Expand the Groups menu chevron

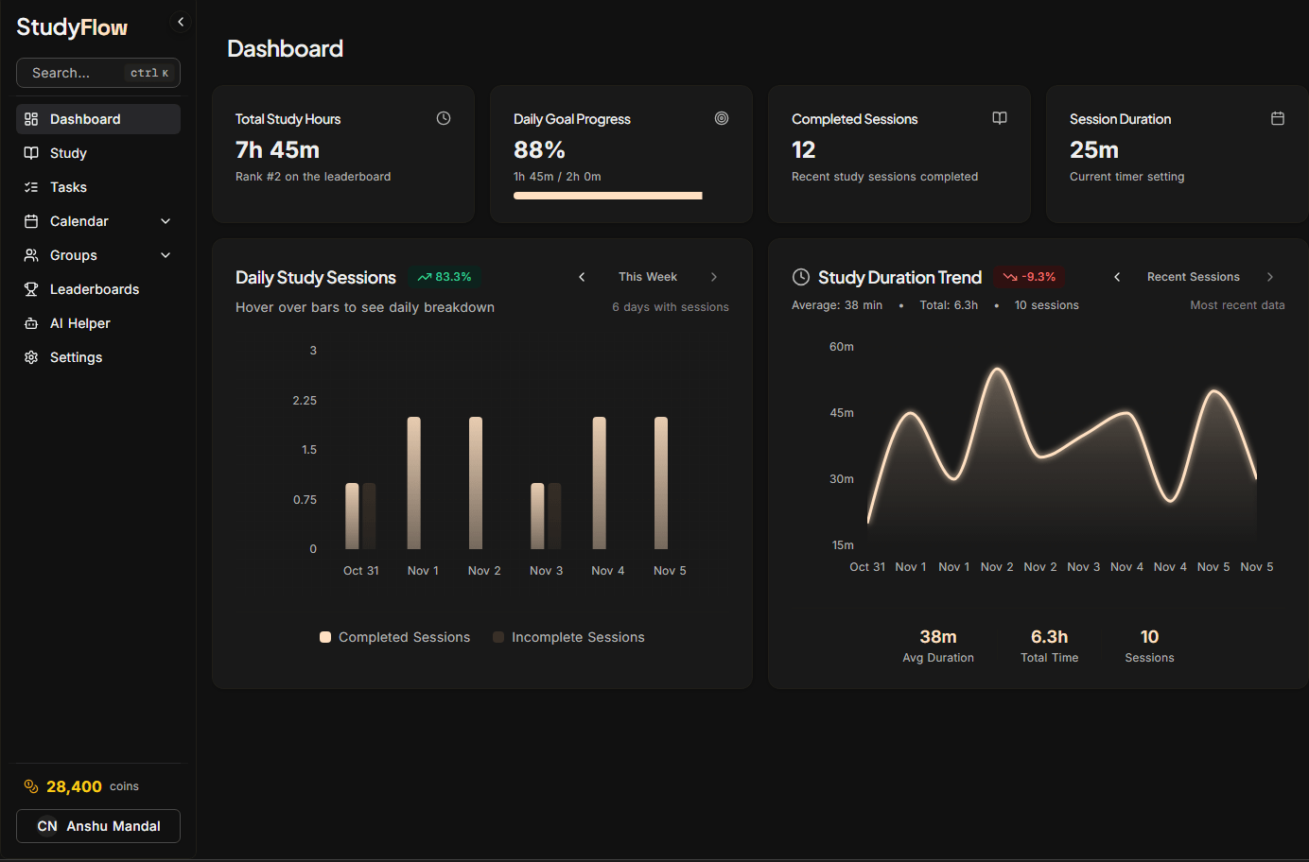tap(166, 254)
